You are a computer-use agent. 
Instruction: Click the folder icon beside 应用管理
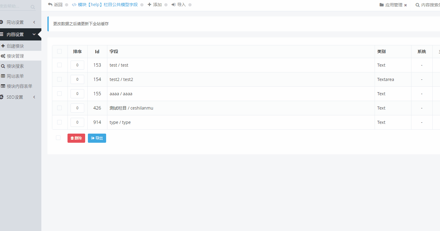[x=382, y=5]
